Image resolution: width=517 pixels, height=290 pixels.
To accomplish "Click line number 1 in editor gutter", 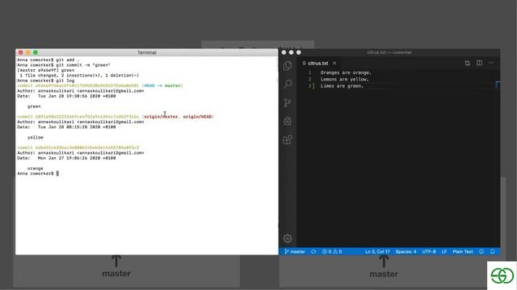I will point(309,72).
